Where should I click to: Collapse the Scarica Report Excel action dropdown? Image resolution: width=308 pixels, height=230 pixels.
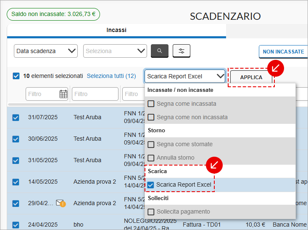click(x=185, y=76)
